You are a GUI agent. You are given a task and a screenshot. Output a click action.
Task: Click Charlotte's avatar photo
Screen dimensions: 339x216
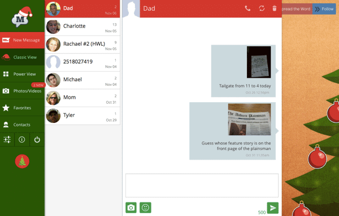tap(53, 27)
